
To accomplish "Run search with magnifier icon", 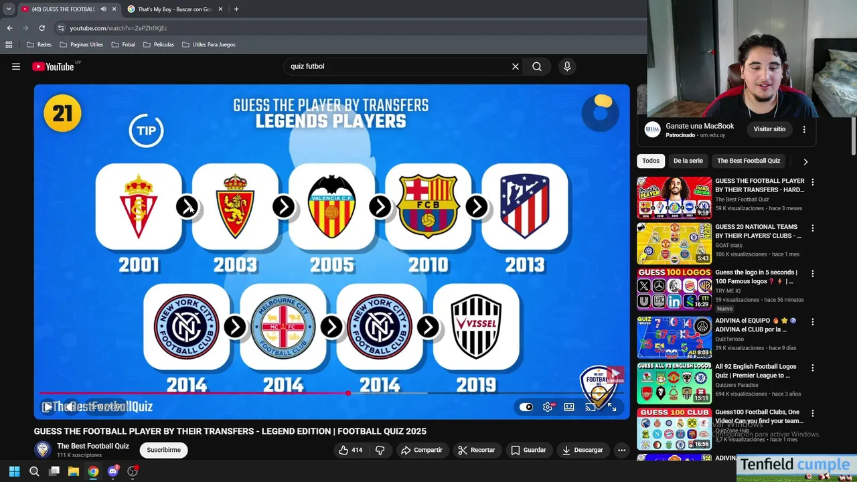I will (537, 66).
